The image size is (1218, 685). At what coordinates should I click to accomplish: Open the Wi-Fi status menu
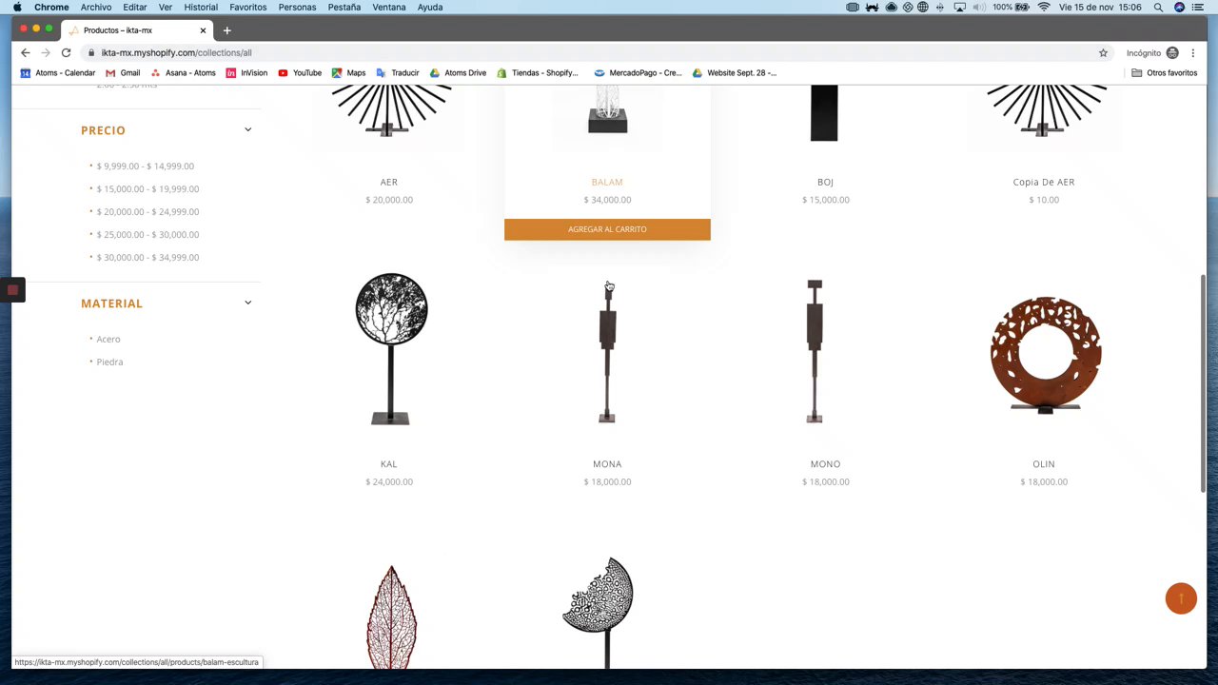[1044, 7]
